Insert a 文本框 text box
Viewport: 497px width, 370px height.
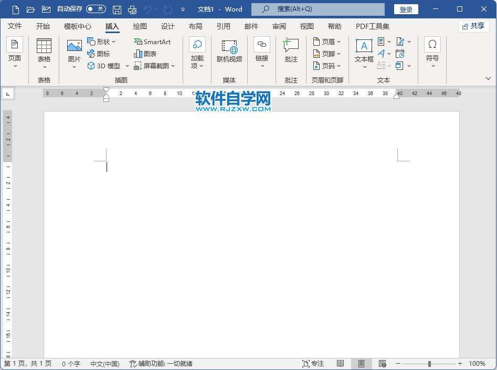point(364,52)
